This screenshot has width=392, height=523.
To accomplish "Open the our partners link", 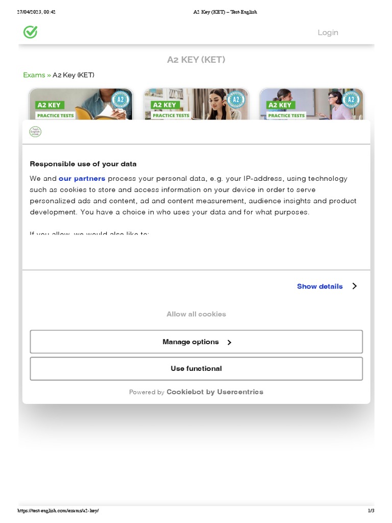I will pos(82,178).
